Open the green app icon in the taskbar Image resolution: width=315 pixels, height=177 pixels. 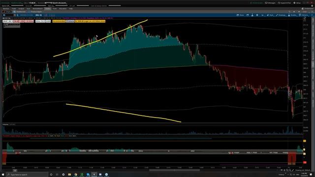pos(82,175)
